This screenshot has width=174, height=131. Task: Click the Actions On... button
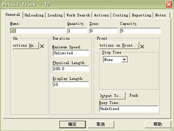tap(26, 45)
